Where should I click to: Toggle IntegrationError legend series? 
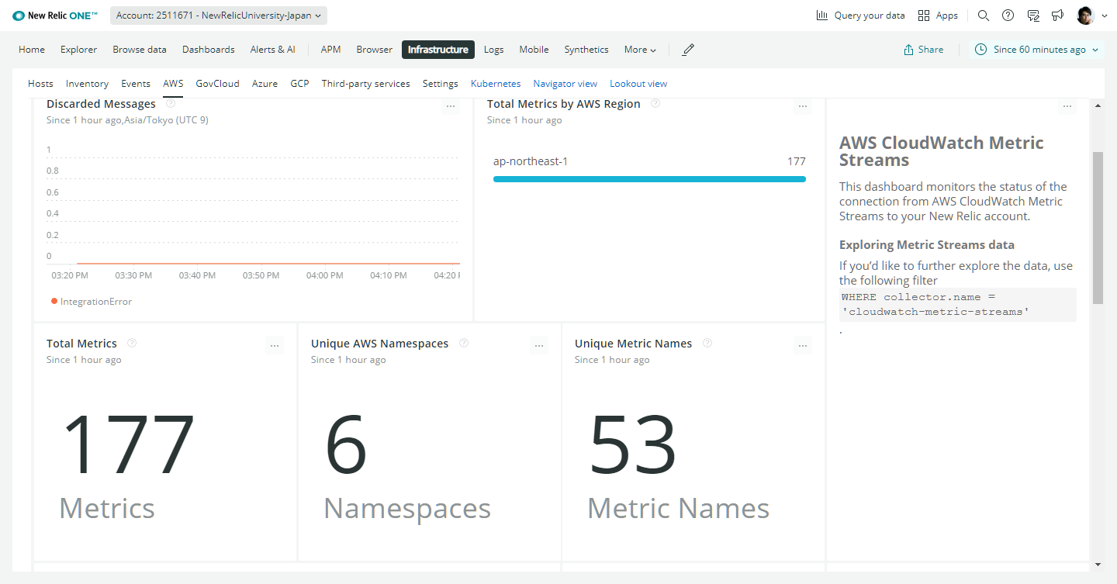pos(92,302)
